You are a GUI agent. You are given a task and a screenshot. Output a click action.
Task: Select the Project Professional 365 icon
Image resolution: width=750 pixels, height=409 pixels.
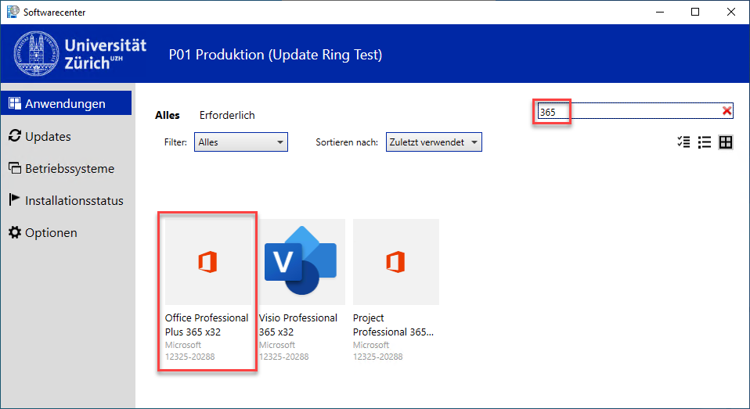coord(395,263)
